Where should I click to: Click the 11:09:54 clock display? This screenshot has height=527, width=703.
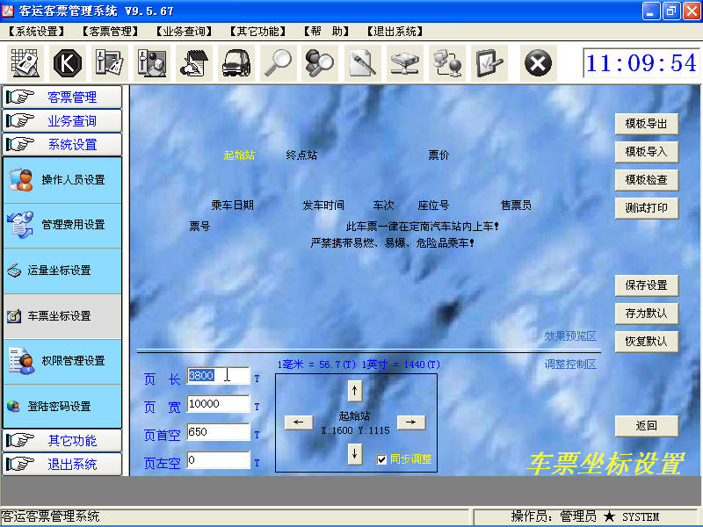coord(641,63)
